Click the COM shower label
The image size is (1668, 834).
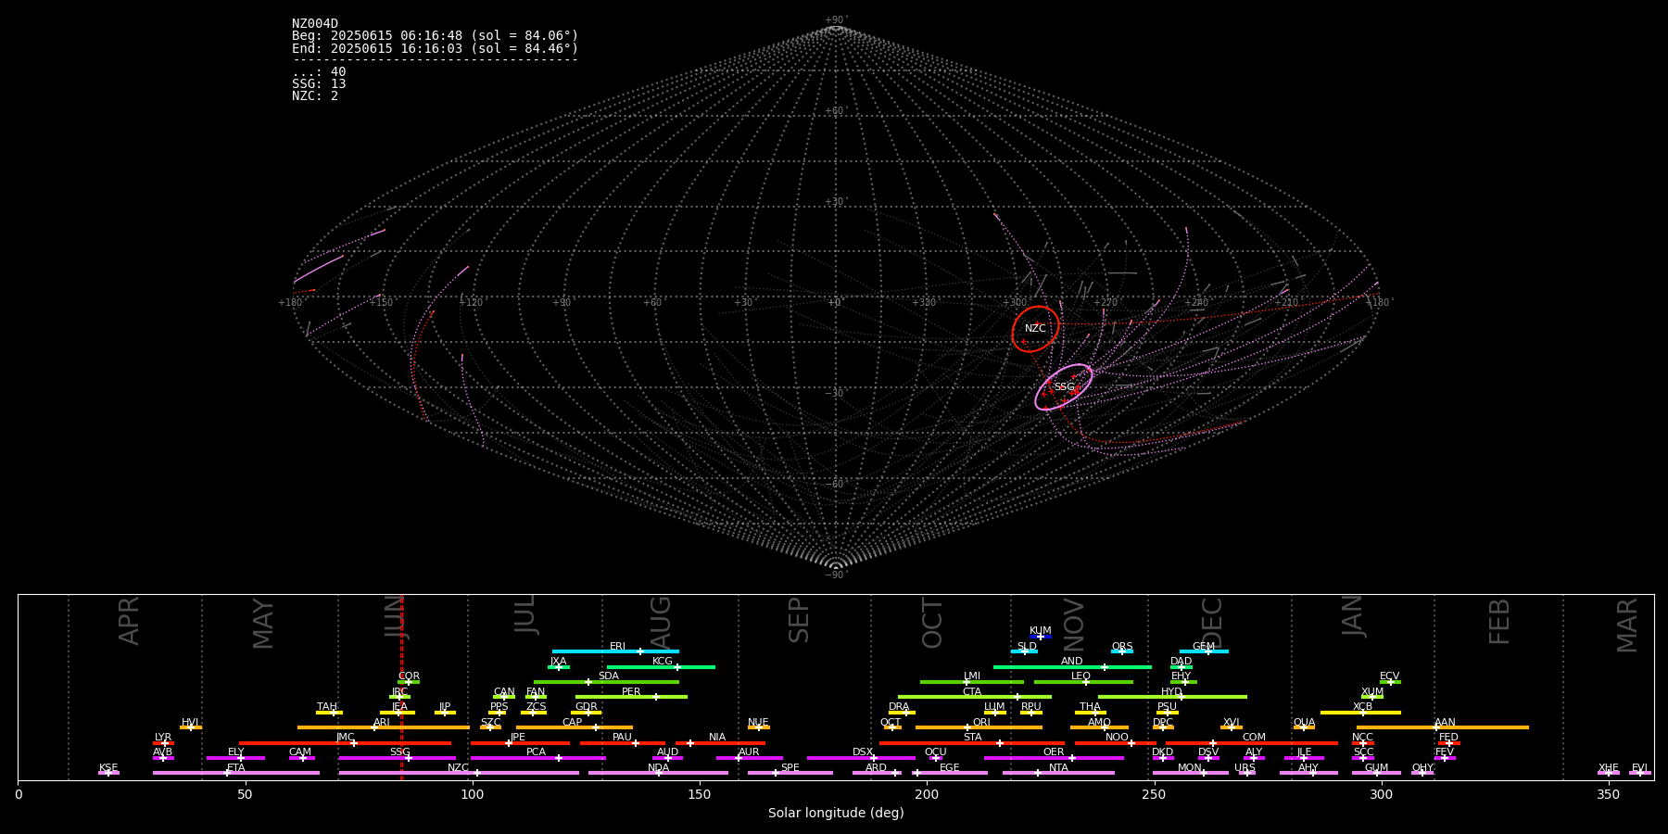1255,738
